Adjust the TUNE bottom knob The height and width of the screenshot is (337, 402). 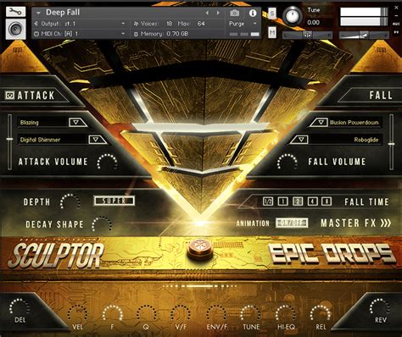pos(251,313)
